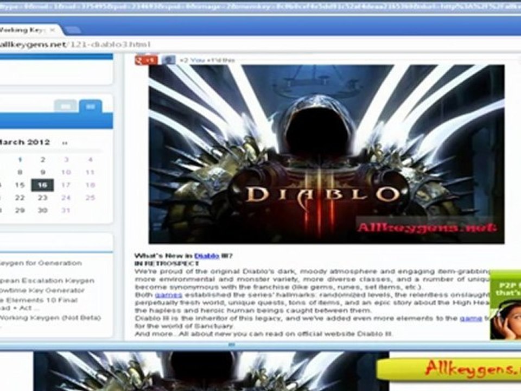Select March 15 on the calendar
This screenshot has height=391, width=521.
20,185
